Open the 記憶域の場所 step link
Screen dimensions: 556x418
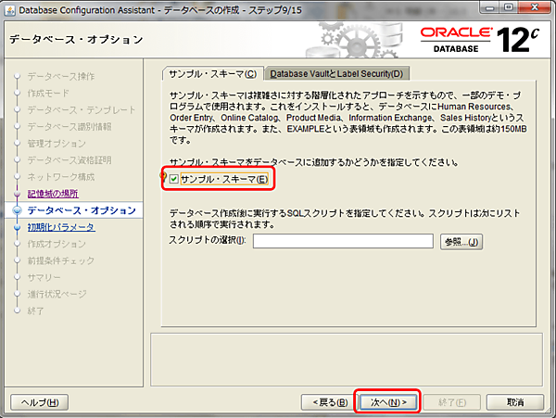(53, 194)
